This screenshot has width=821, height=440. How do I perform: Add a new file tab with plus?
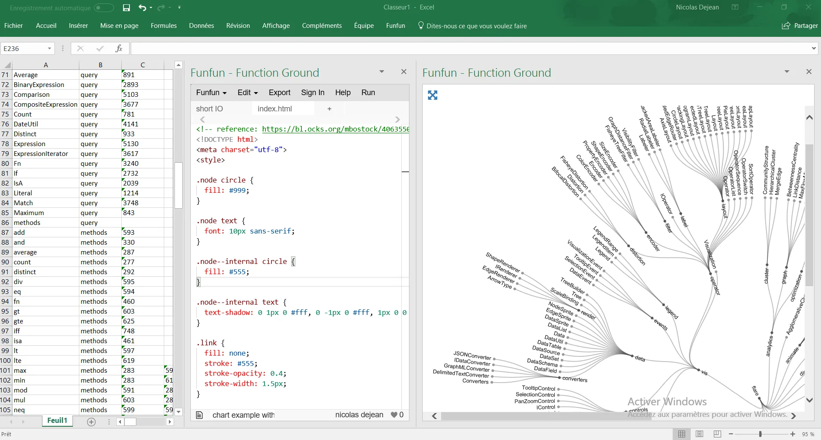coord(329,109)
